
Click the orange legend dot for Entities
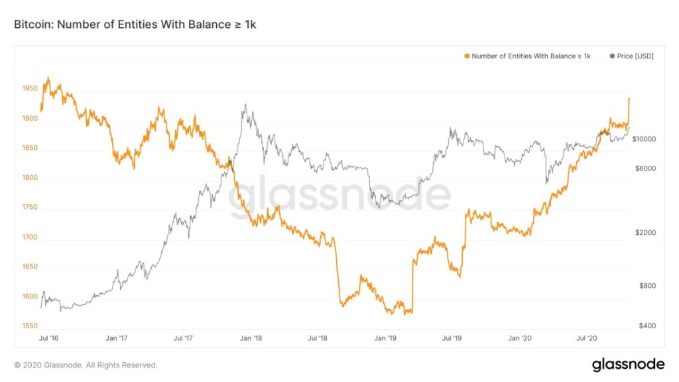[x=467, y=56]
